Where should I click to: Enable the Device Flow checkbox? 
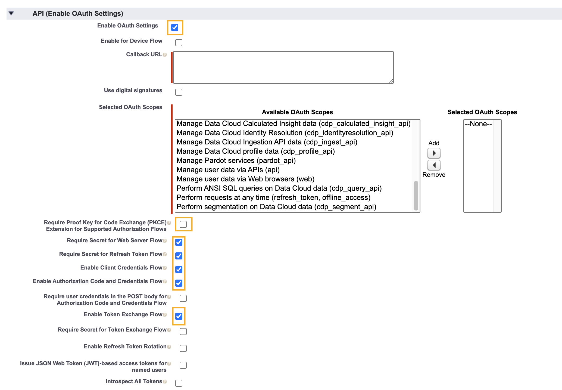click(x=179, y=43)
